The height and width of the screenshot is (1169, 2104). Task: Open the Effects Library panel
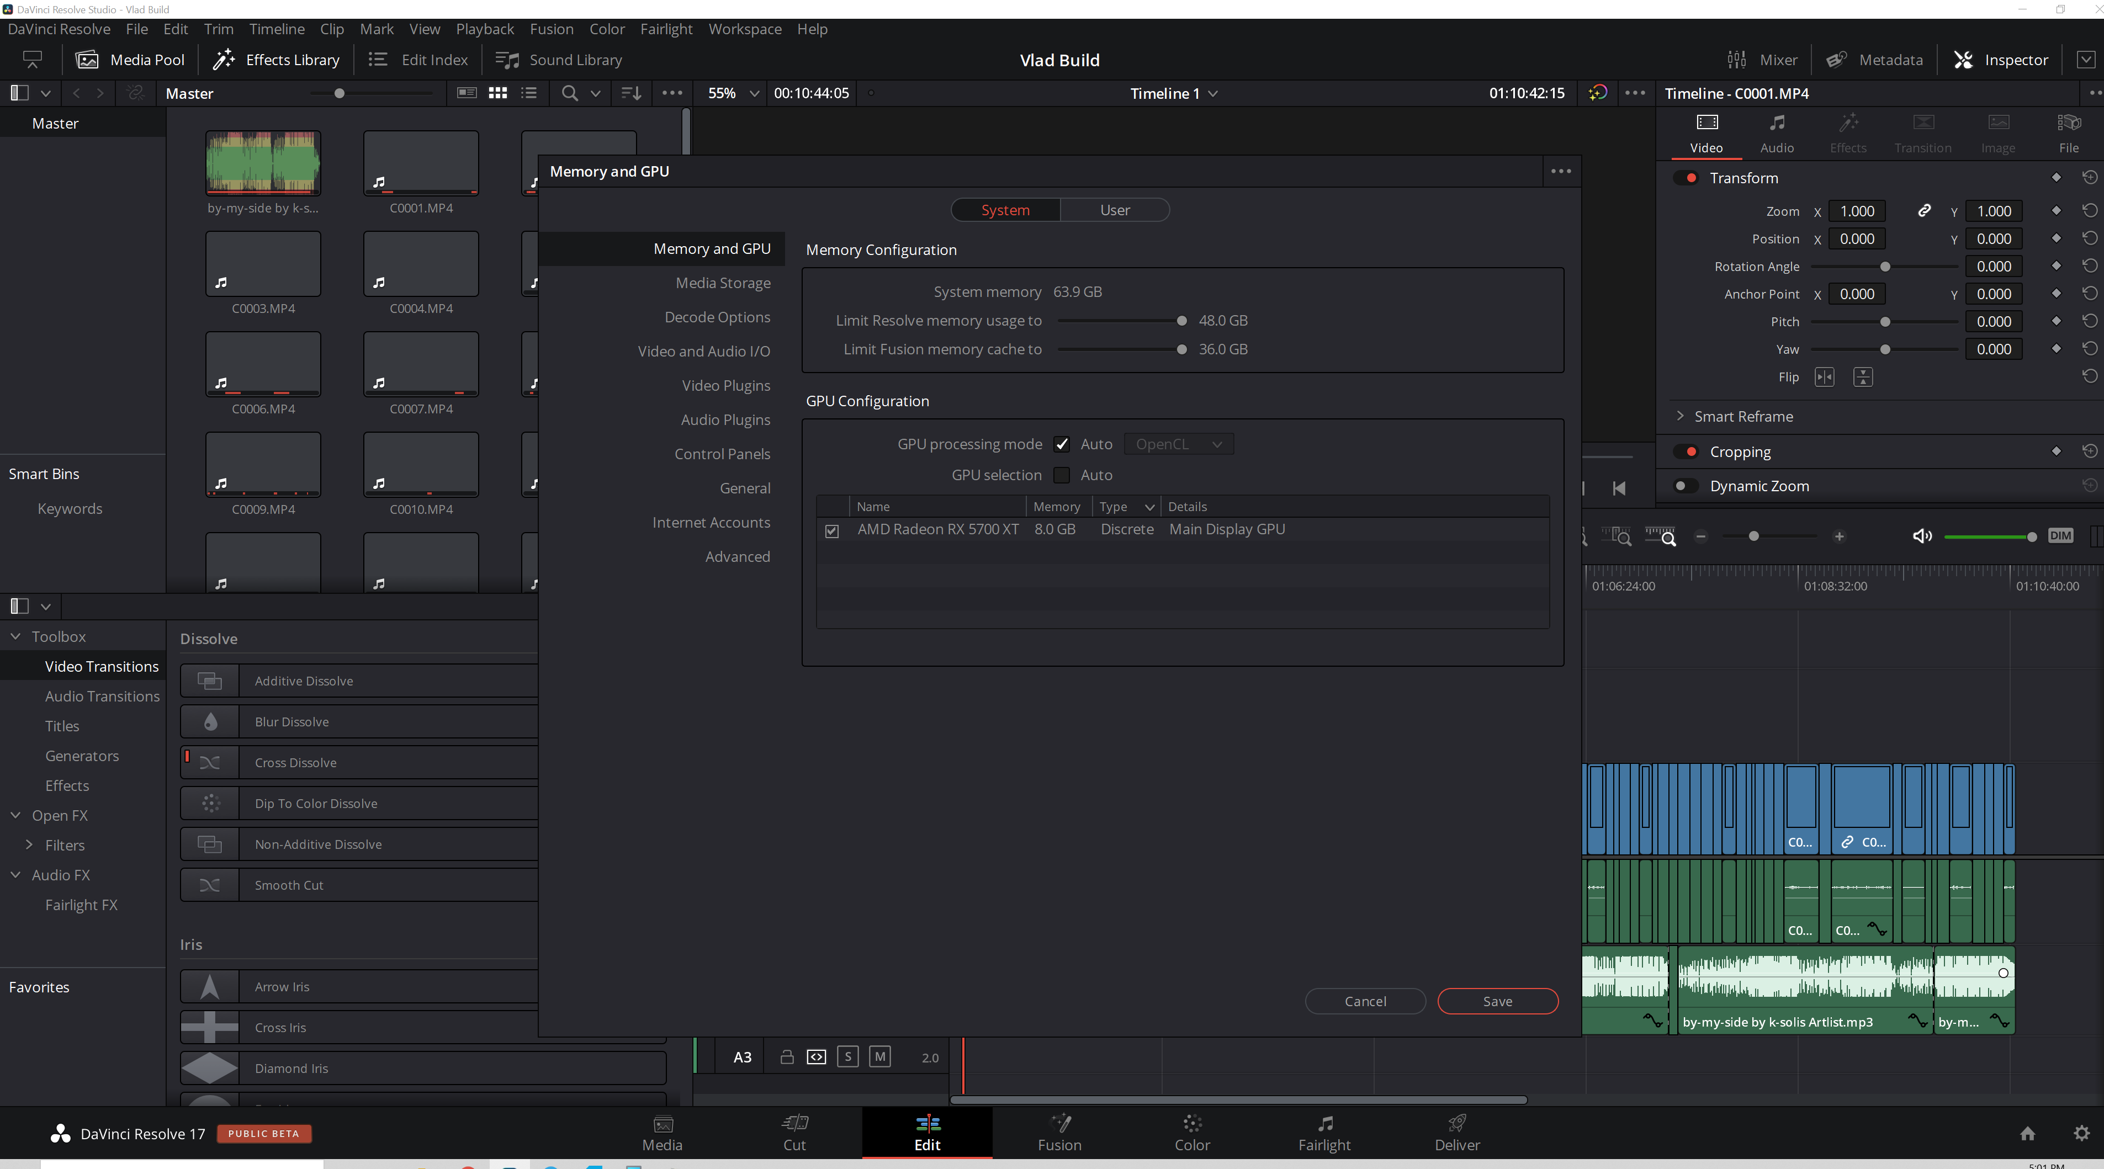pos(276,60)
